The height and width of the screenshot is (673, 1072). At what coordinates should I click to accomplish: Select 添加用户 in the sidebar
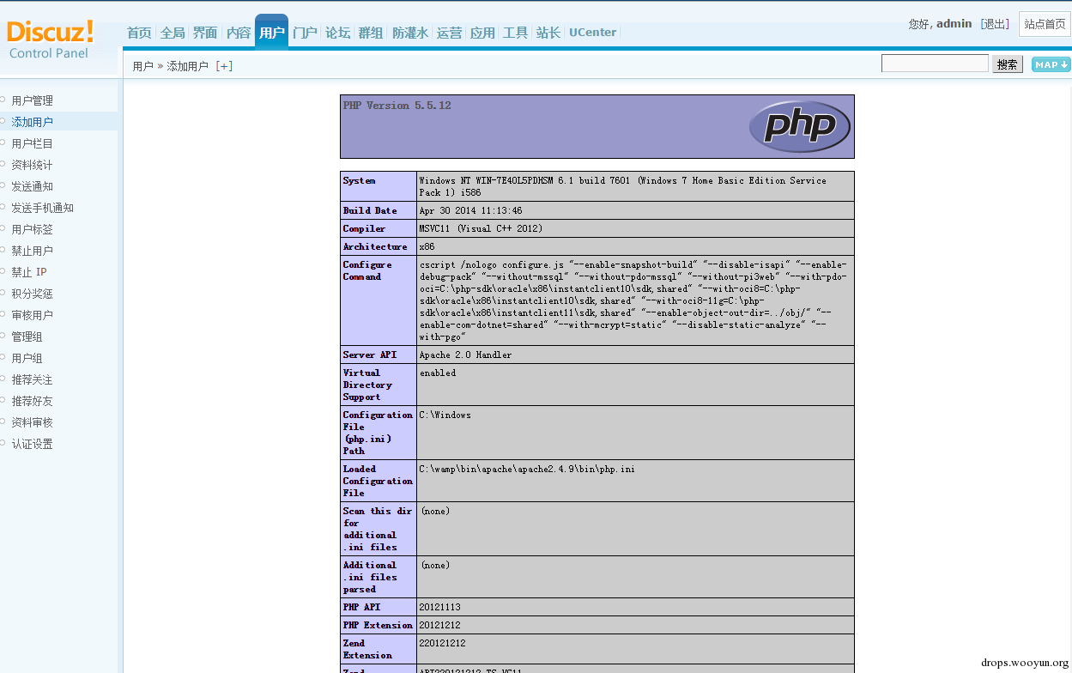tap(33, 122)
